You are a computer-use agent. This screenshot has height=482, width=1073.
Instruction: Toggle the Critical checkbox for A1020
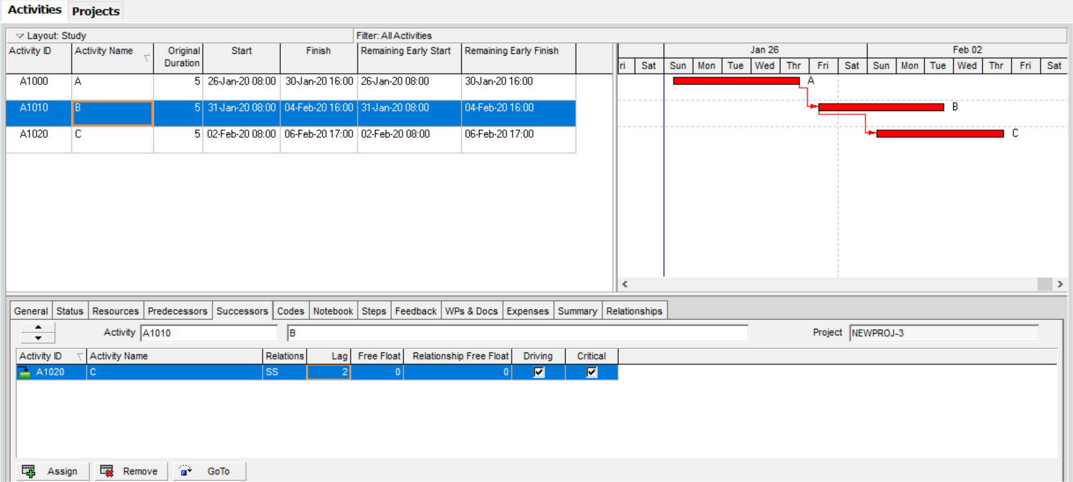point(591,372)
